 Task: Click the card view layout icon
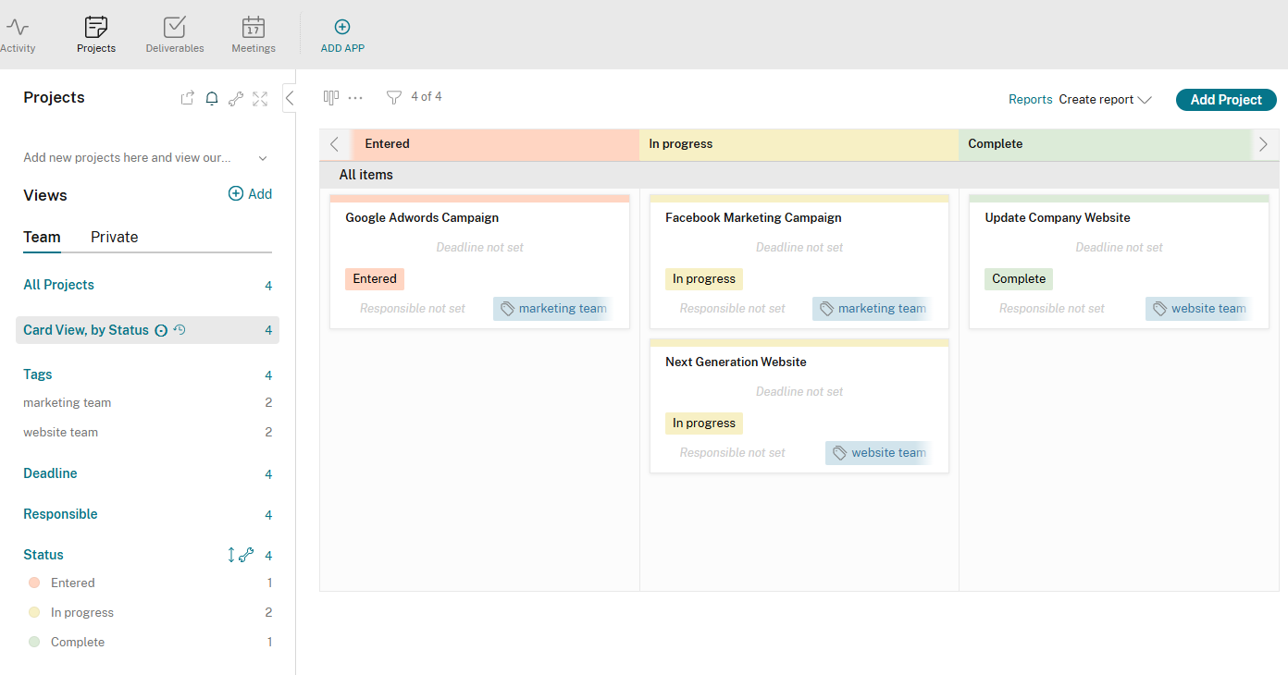coord(330,96)
